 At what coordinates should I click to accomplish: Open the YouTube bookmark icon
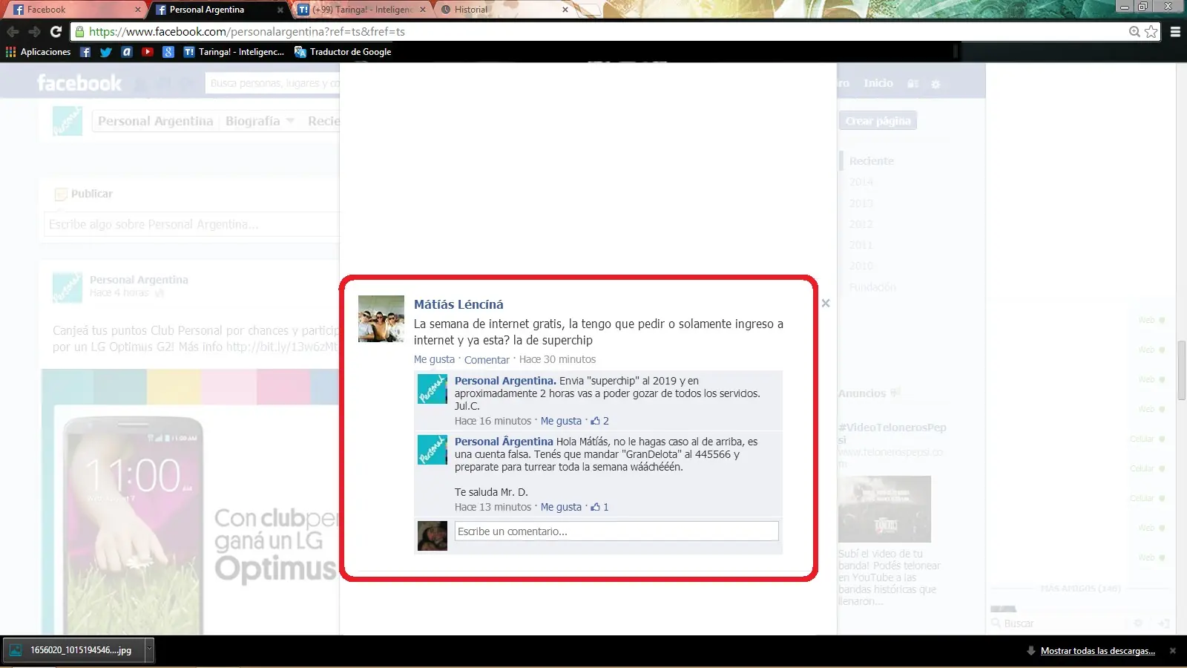click(x=148, y=52)
